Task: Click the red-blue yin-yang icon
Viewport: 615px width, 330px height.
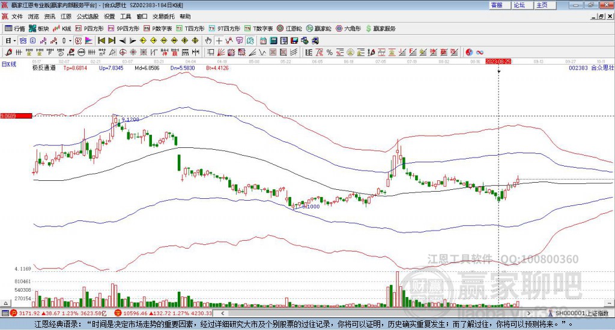Action: point(469,52)
